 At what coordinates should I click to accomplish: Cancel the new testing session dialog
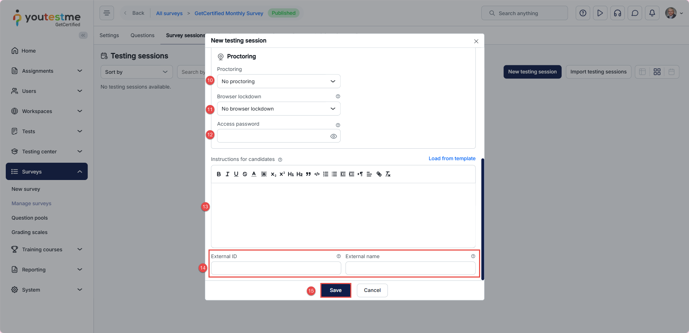372,291
